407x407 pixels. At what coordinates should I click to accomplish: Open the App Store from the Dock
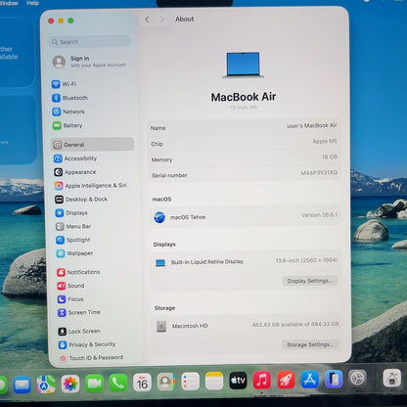310,380
